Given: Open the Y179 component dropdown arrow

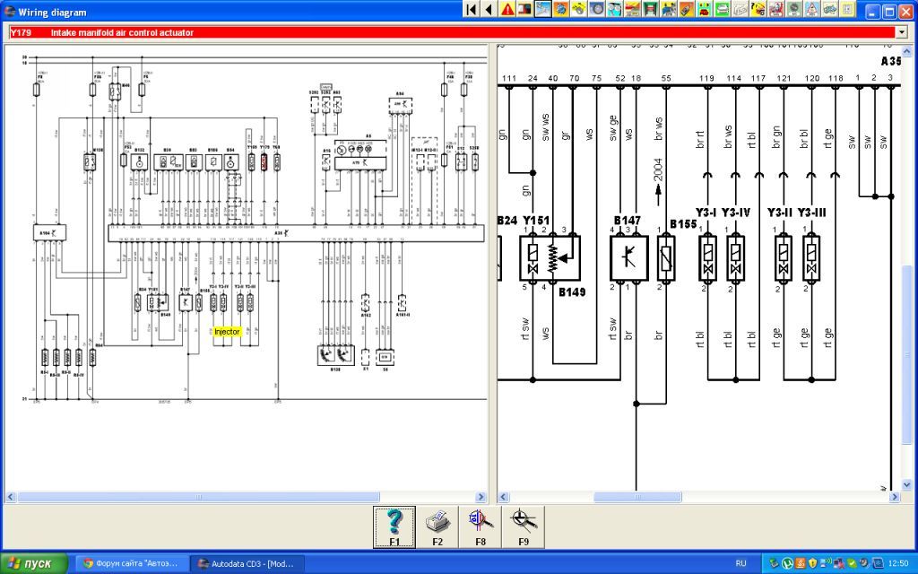Looking at the screenshot, I should 902,32.
